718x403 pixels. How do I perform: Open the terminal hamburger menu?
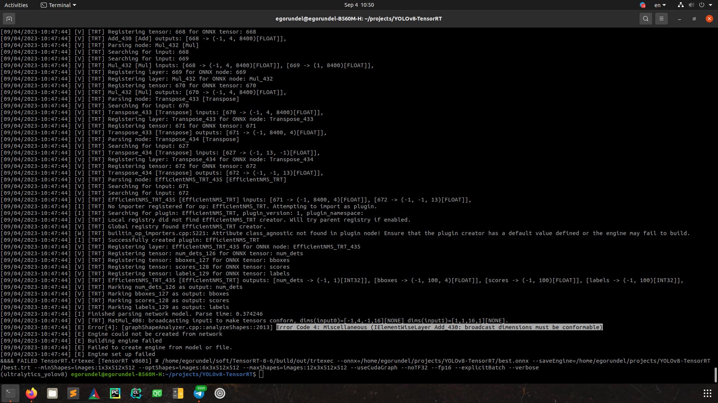pos(661,19)
